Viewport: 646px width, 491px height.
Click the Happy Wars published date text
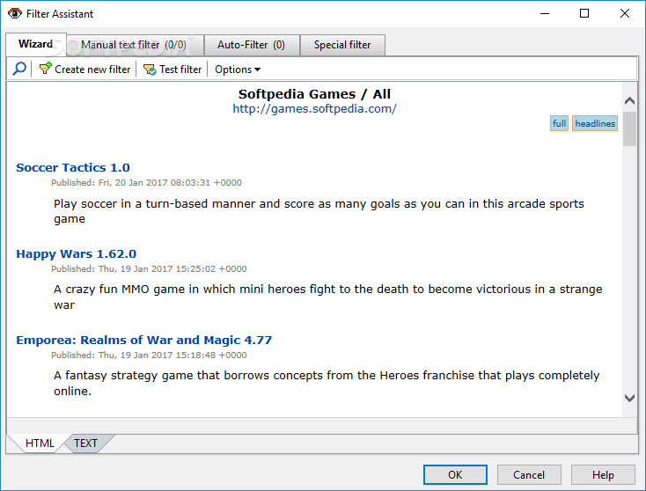149,269
